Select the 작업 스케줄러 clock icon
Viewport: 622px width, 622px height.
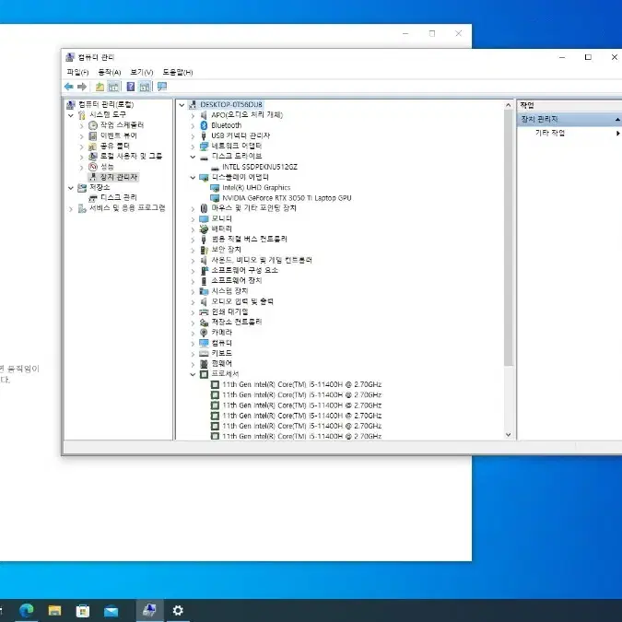tap(93, 125)
